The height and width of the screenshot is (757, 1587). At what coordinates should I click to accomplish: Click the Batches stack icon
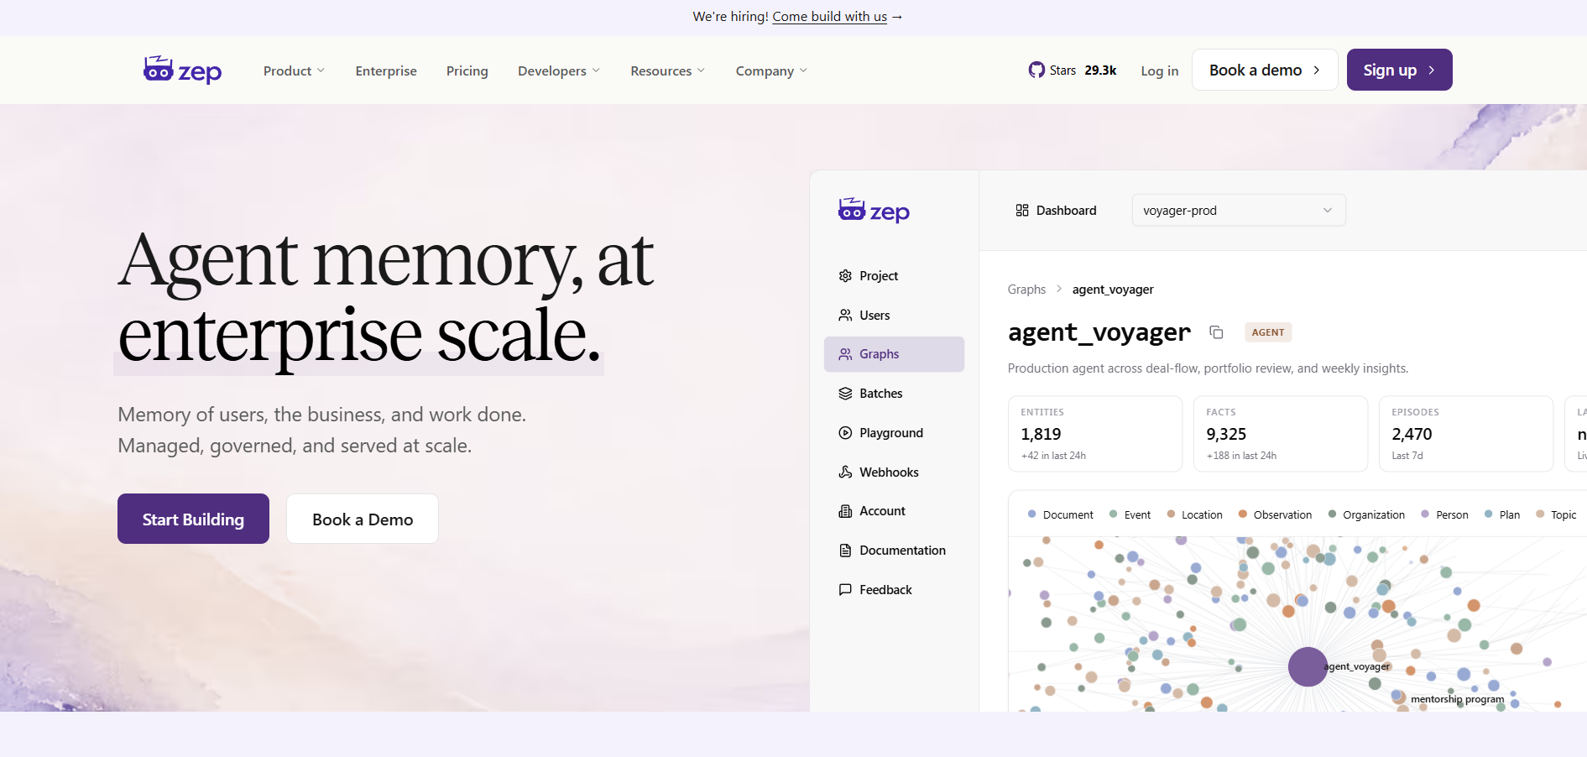pyautogui.click(x=845, y=394)
